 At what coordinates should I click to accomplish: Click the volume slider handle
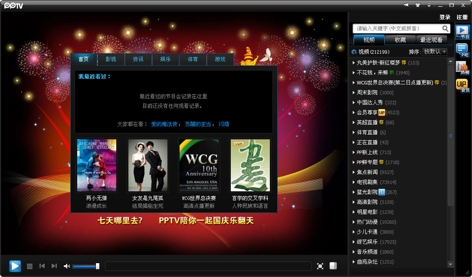pyautogui.click(x=98, y=266)
